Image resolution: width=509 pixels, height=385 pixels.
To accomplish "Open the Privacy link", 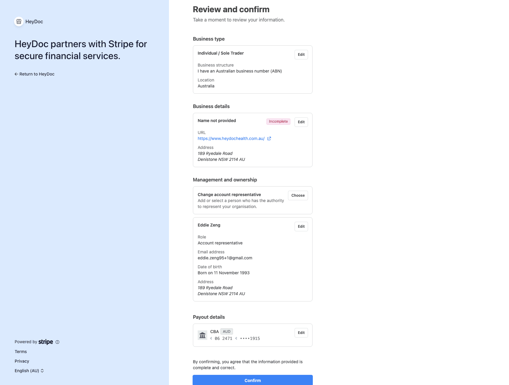I will 22,361.
